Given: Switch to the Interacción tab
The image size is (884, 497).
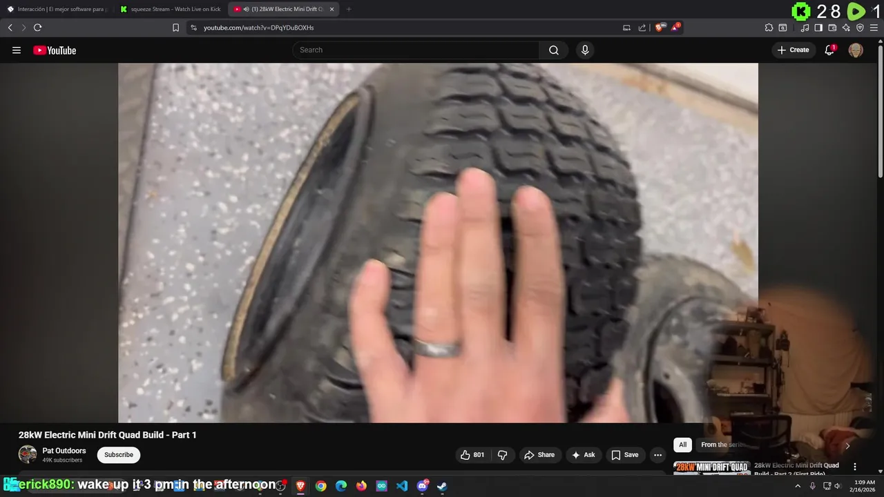Looking at the screenshot, I should (57, 9).
